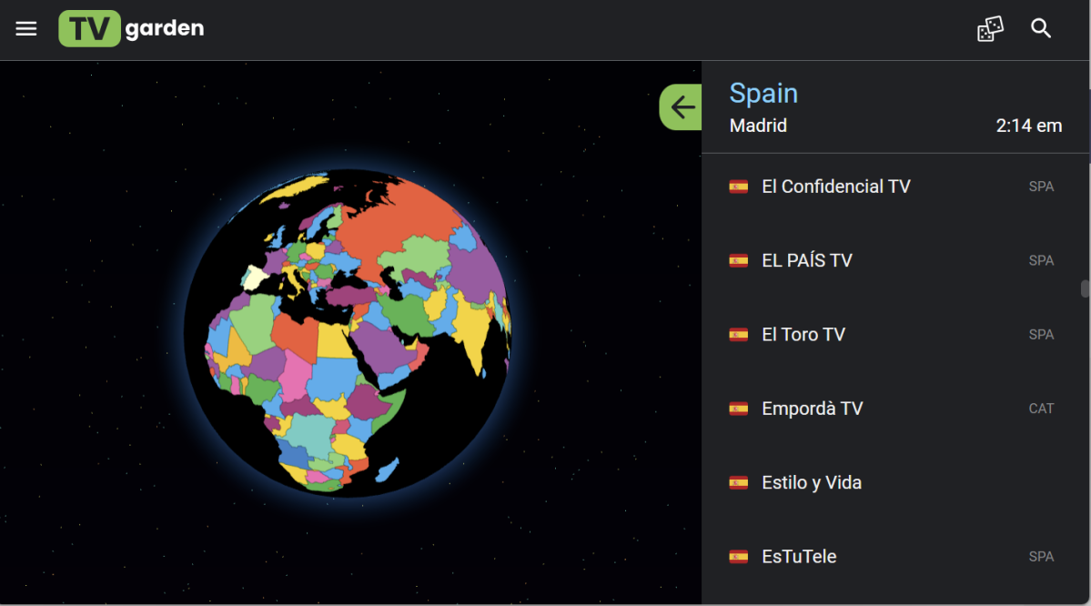The width and height of the screenshot is (1091, 606).
Task: Click the flag icon next to EsTuTele
Action: (739, 557)
